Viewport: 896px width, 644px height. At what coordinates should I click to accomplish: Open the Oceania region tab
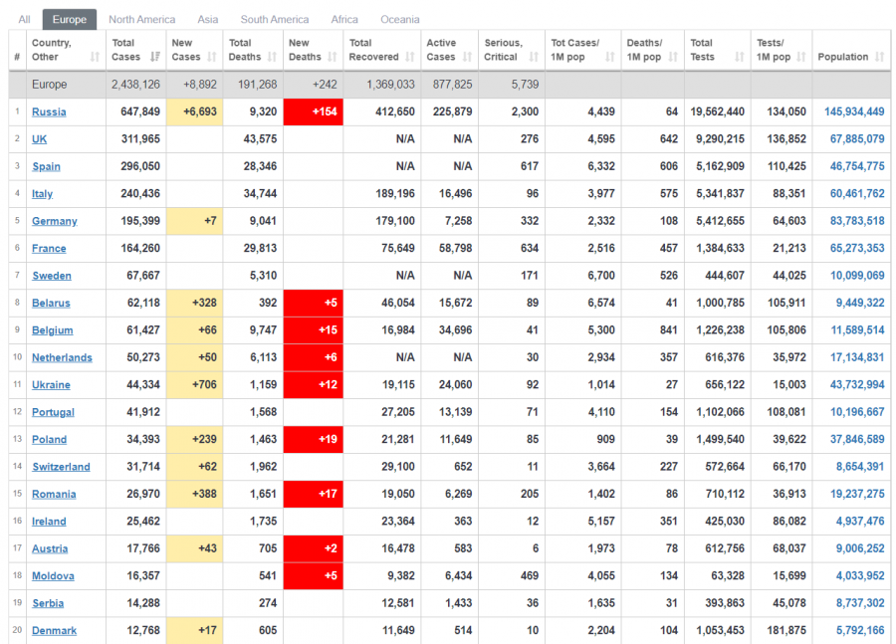pyautogui.click(x=399, y=19)
